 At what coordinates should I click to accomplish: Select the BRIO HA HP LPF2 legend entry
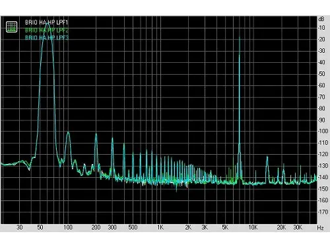pos(47,30)
